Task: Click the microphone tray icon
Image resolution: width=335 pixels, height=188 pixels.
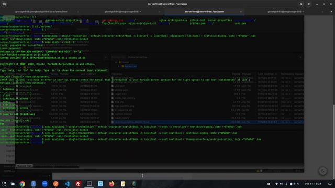Action: (x=286, y=184)
